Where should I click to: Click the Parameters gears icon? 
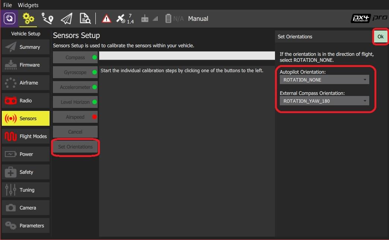[11, 225]
